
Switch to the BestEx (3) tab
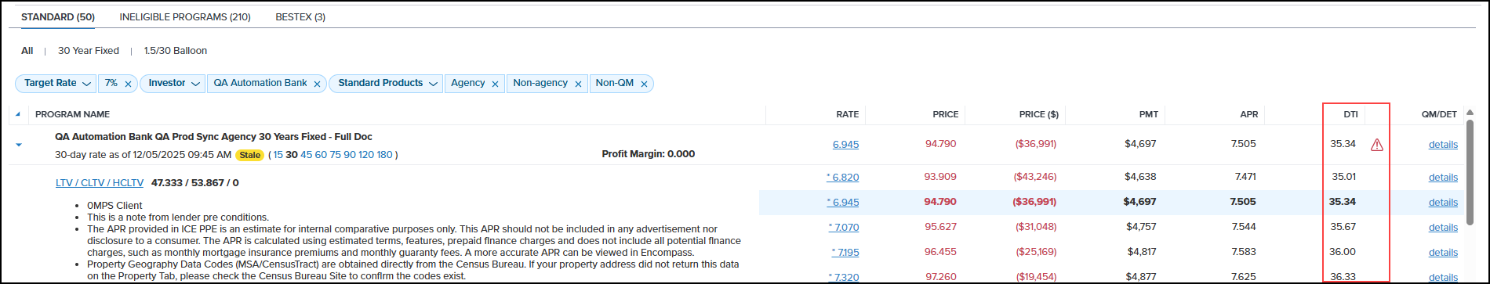tap(300, 16)
